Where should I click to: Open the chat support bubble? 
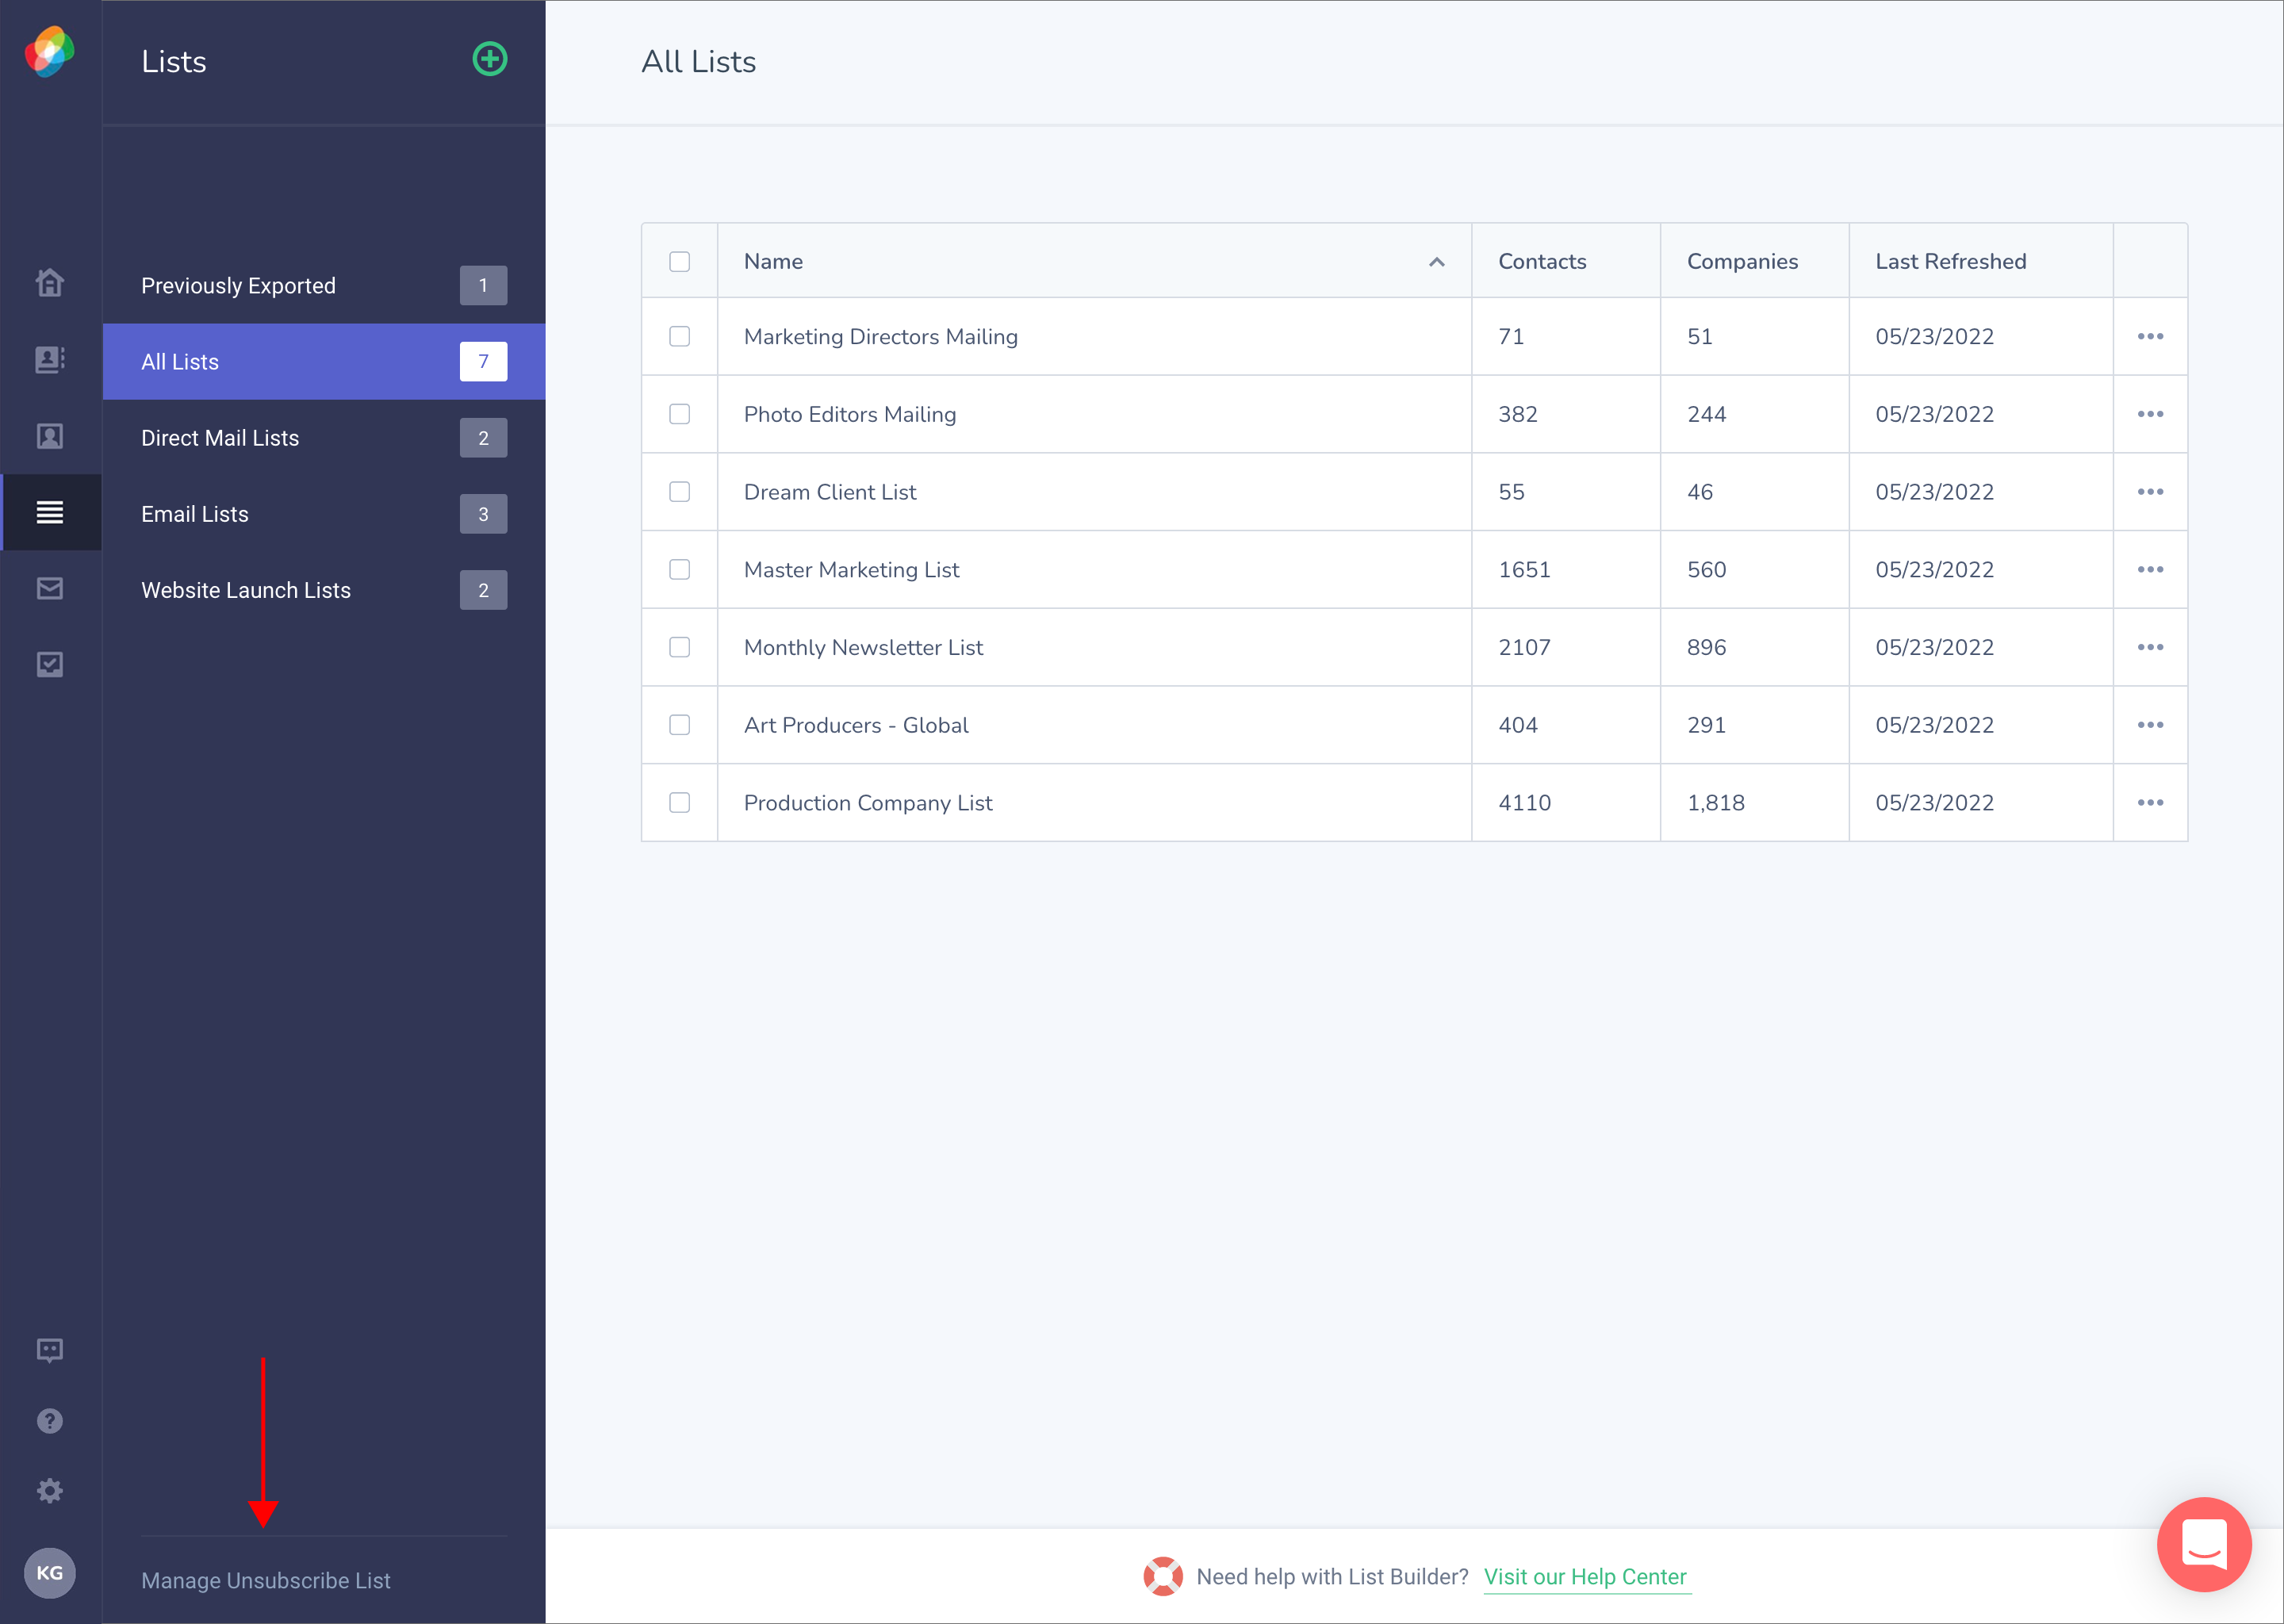[x=2204, y=1544]
